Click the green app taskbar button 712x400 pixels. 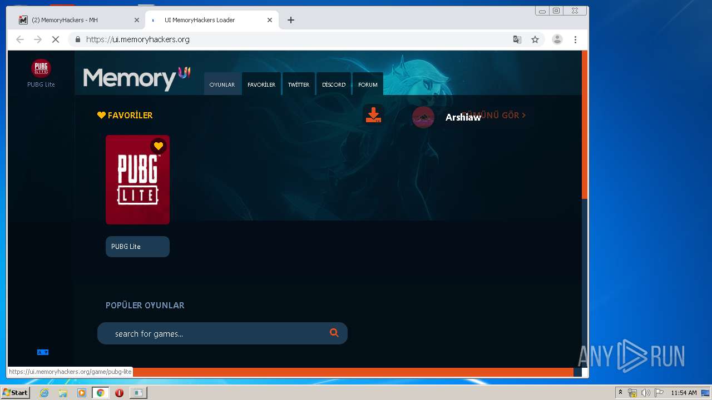[138, 393]
